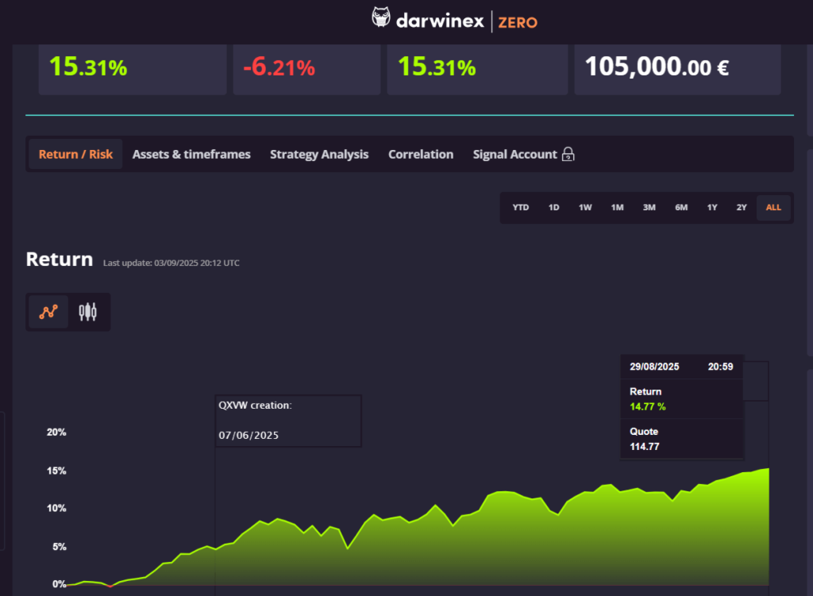Click the 105,000.00 € value
This screenshot has width=813, height=596.
(x=657, y=67)
